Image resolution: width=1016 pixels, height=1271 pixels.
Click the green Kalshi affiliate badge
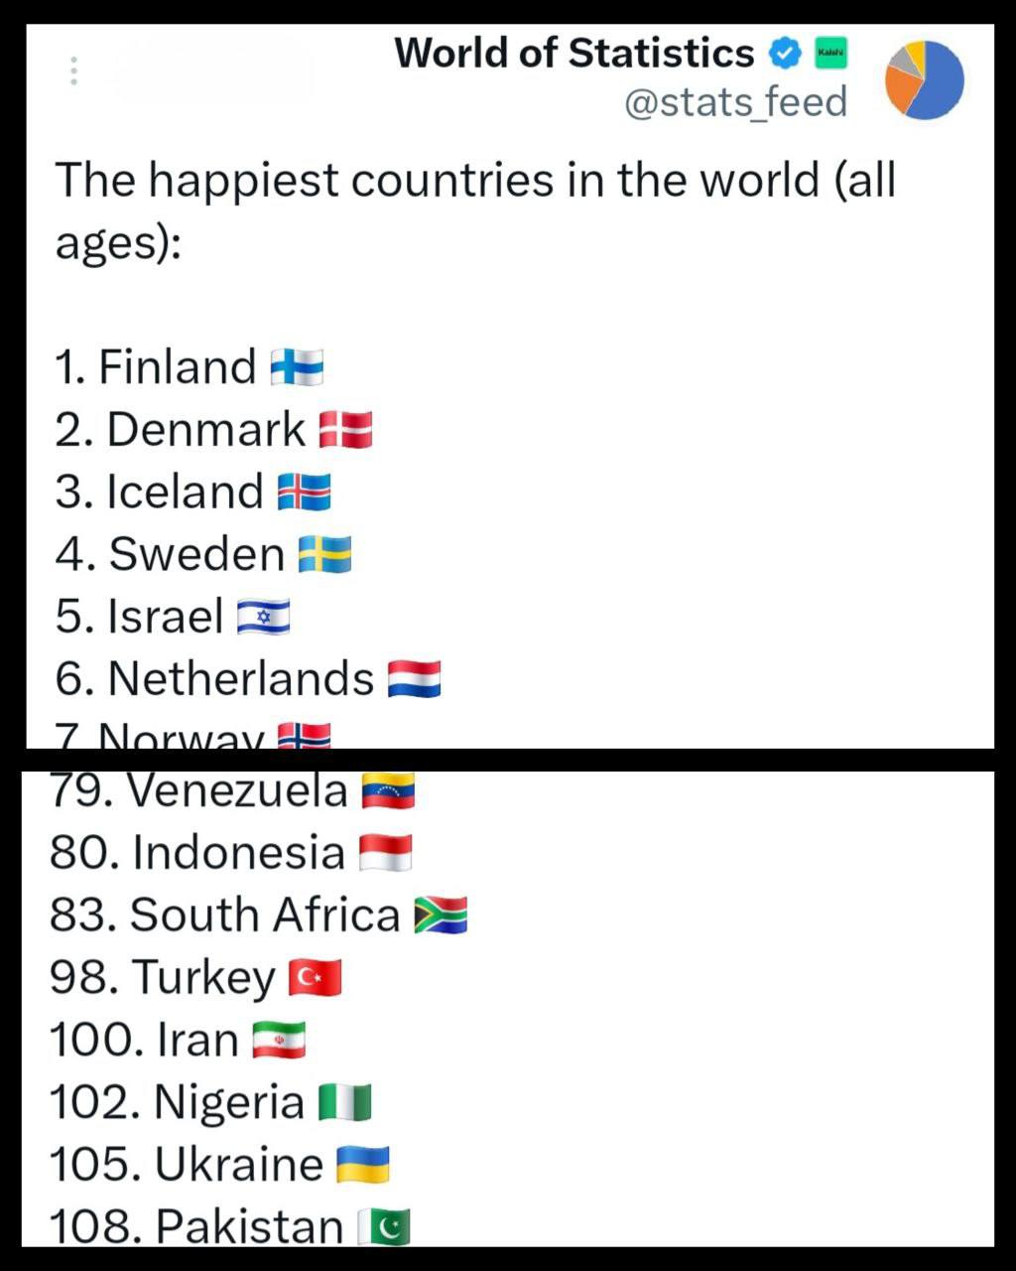(830, 53)
